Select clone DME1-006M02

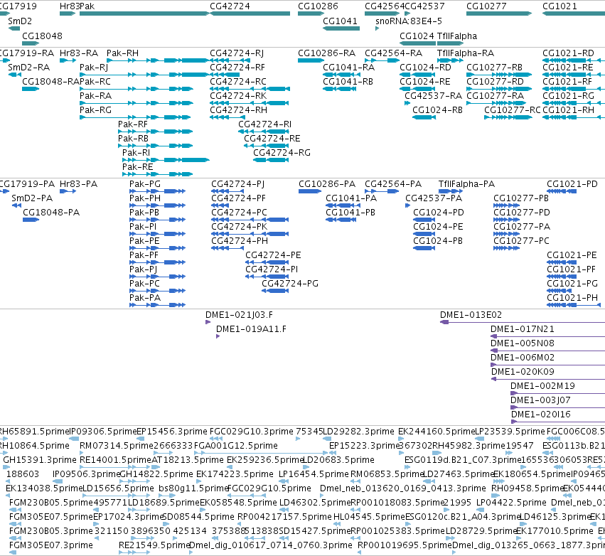click(522, 358)
